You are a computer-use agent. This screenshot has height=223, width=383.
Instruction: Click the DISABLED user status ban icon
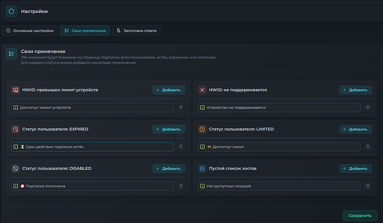[x=16, y=169]
